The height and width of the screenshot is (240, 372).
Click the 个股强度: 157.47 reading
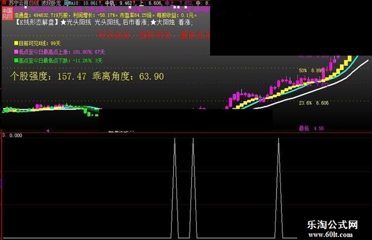[48, 76]
